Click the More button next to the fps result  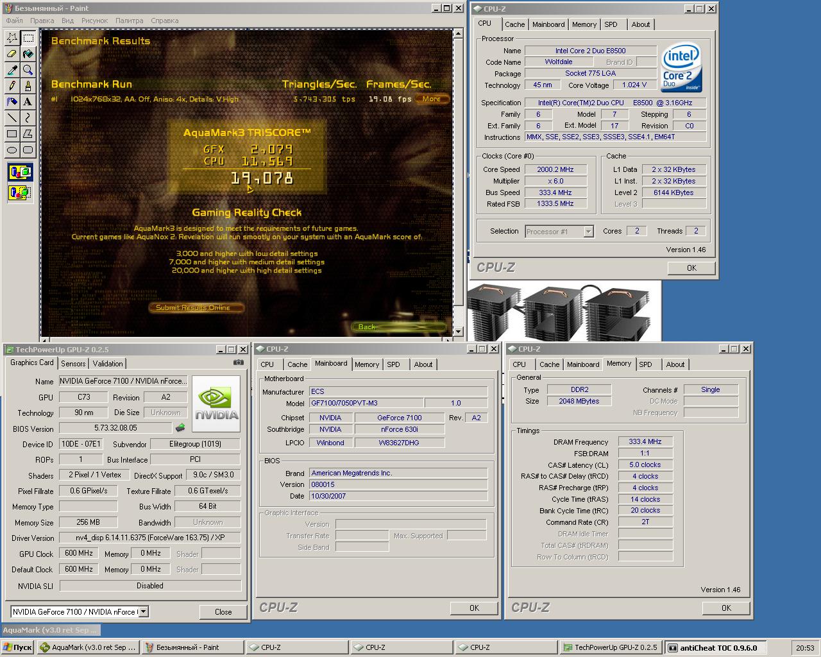[432, 99]
